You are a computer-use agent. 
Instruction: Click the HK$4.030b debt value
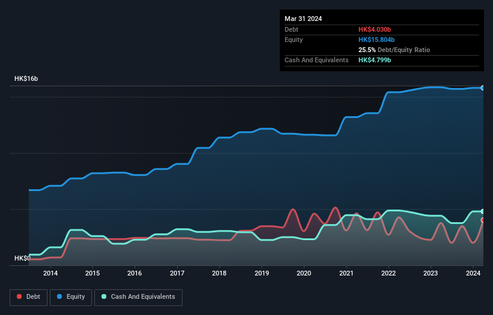tap(375, 29)
